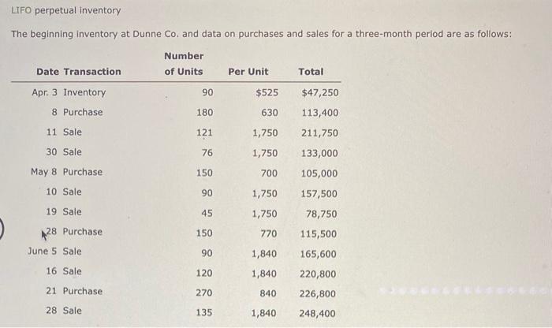Click the Apr. 3 Inventory row label
This screenshot has width=552, height=328.
[69, 92]
